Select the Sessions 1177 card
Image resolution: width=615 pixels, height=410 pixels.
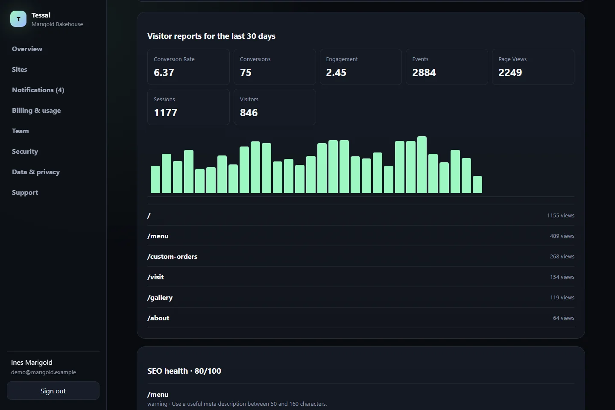188,107
